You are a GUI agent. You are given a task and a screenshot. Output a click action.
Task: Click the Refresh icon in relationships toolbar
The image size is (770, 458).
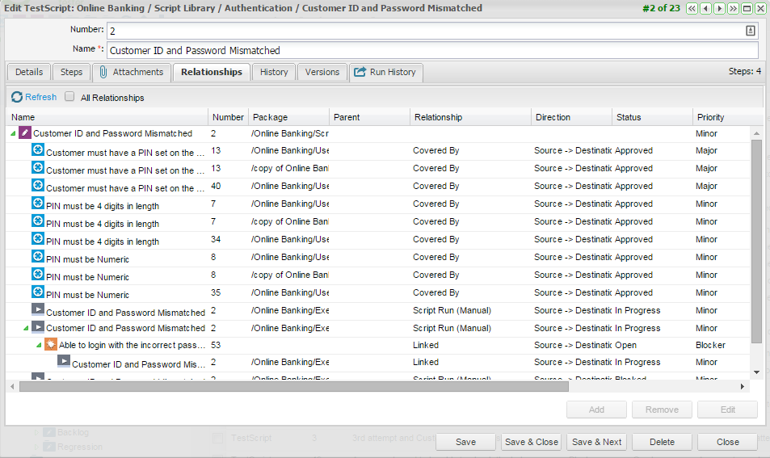coord(17,97)
